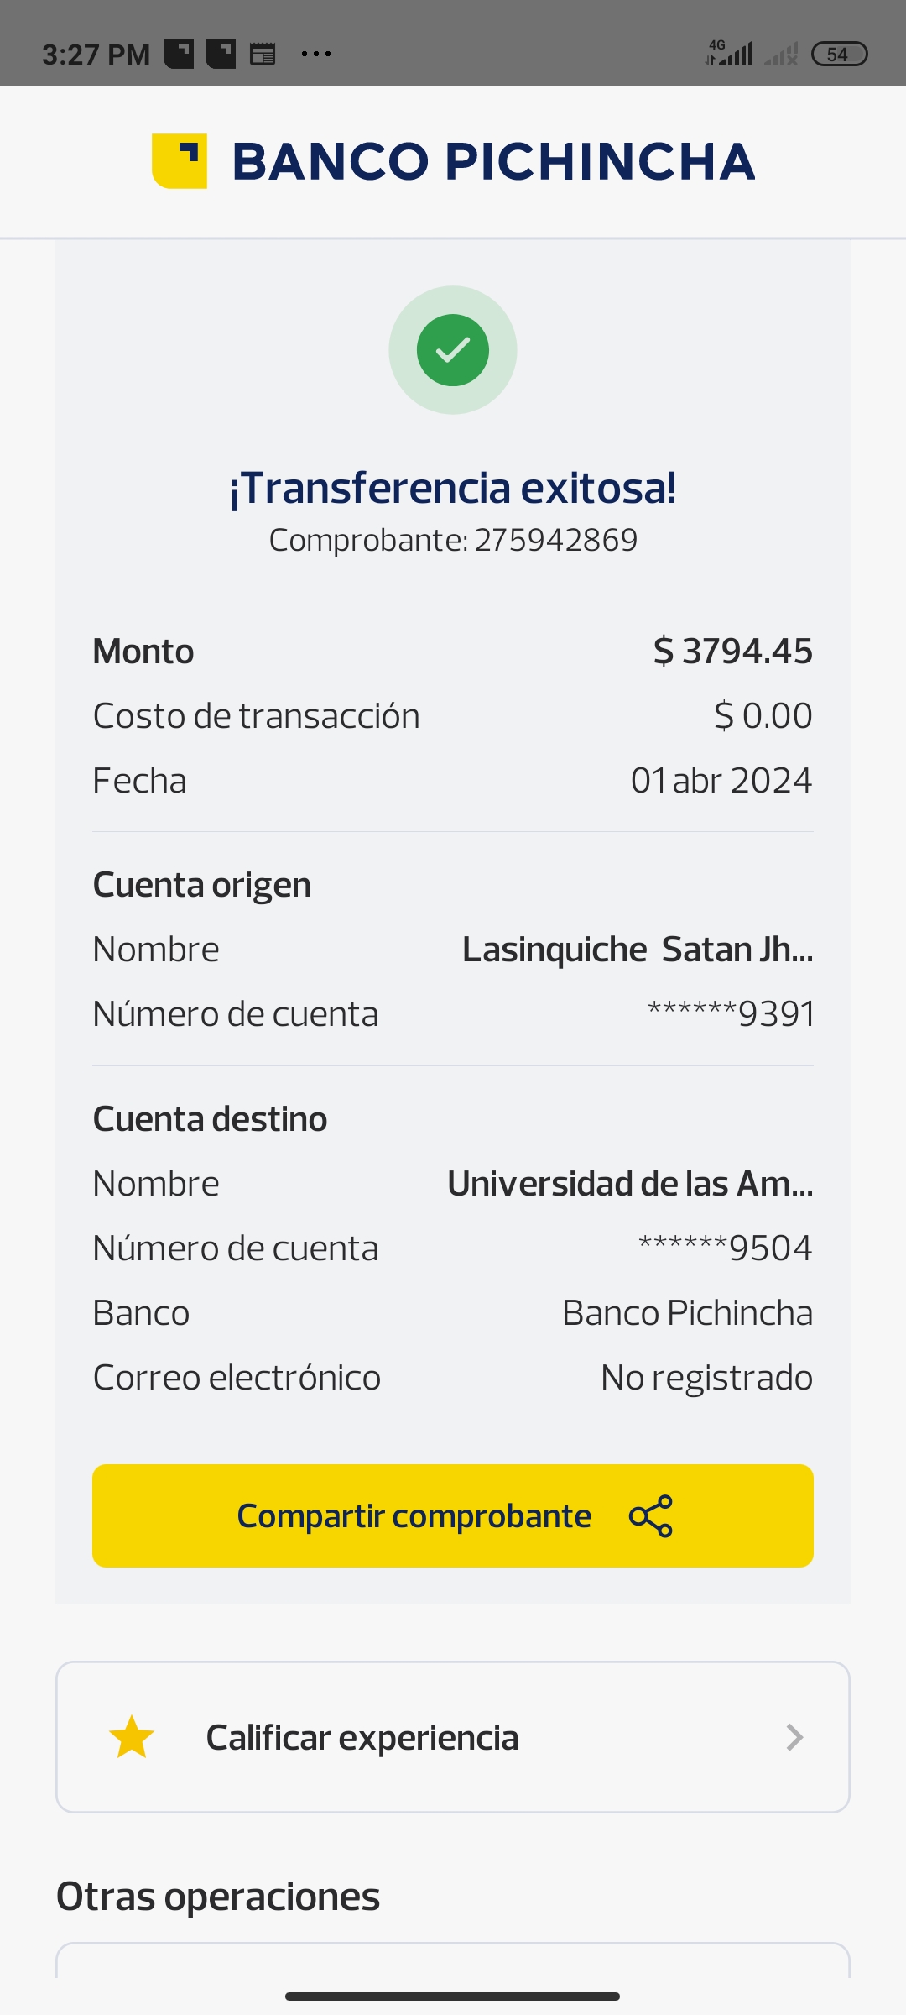Expand Calificar experiencia using the chevron arrow

tap(794, 1737)
